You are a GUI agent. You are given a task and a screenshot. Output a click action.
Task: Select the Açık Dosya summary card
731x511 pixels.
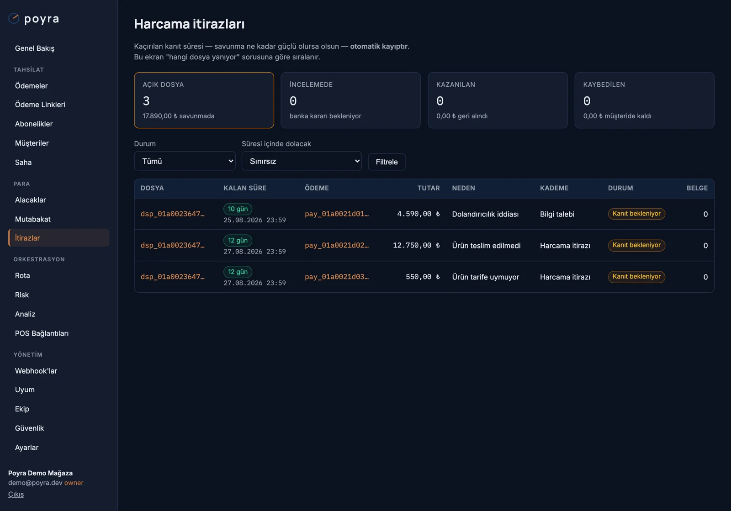click(204, 100)
